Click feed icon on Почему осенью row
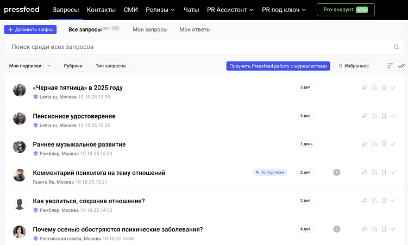Viewport: 408px width, 245px height. coord(374,229)
